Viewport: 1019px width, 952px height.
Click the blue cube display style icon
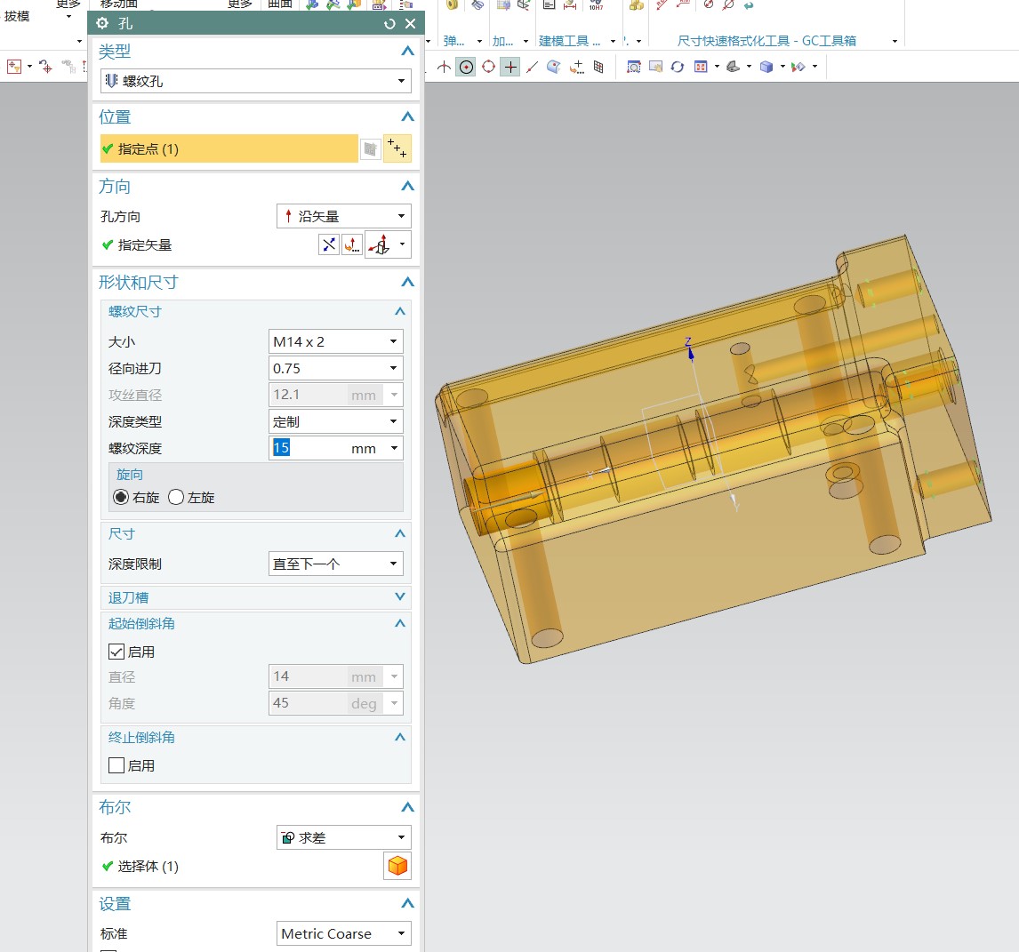(x=766, y=67)
